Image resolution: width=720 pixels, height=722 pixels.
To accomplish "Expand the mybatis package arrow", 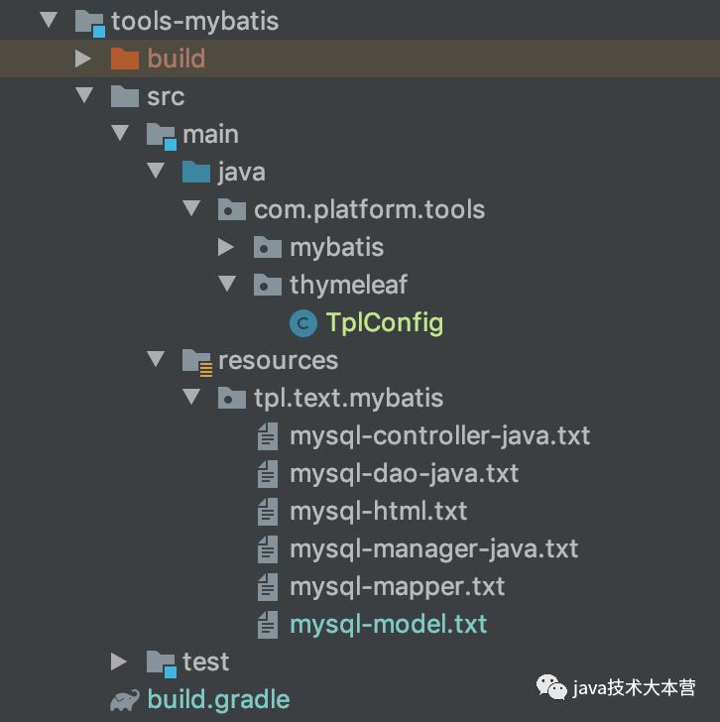I will click(x=226, y=247).
